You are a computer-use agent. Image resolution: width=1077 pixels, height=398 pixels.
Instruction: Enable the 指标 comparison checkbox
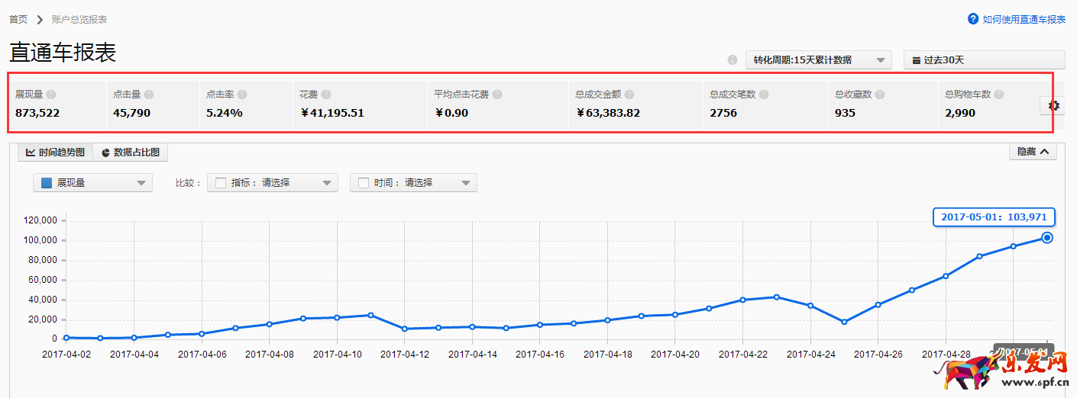pyautogui.click(x=221, y=183)
